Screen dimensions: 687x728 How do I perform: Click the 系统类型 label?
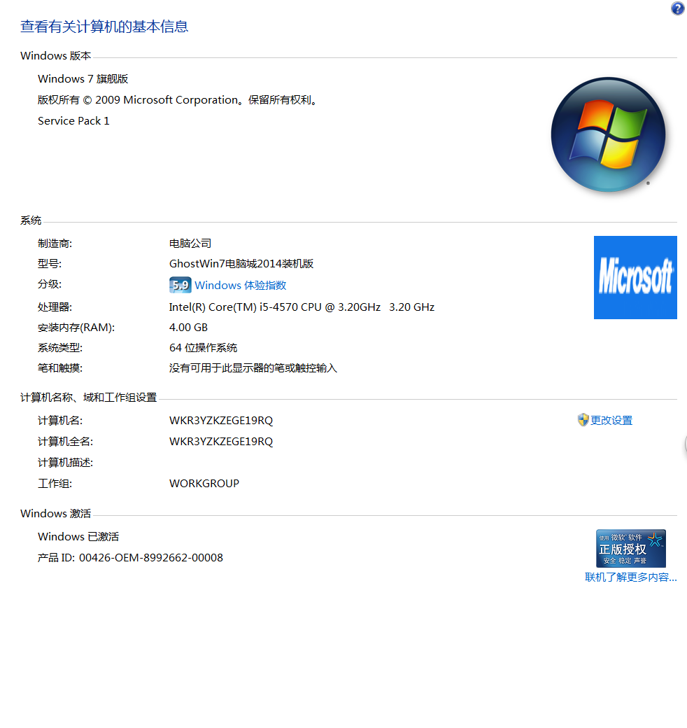[60, 348]
